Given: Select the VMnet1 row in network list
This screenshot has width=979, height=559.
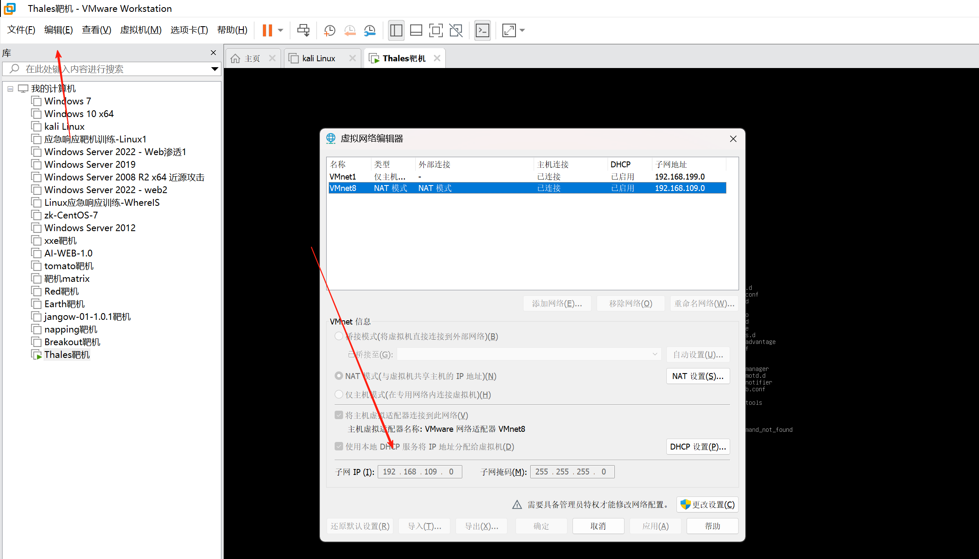Looking at the screenshot, I should [527, 177].
